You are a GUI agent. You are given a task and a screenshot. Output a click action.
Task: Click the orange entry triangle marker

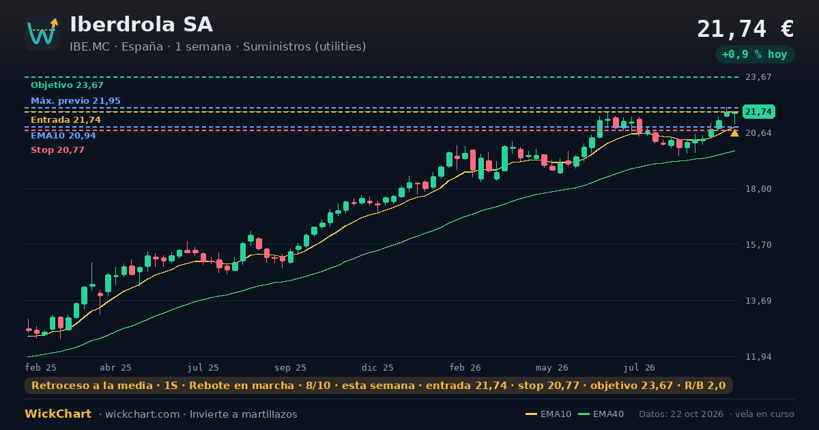tap(734, 132)
